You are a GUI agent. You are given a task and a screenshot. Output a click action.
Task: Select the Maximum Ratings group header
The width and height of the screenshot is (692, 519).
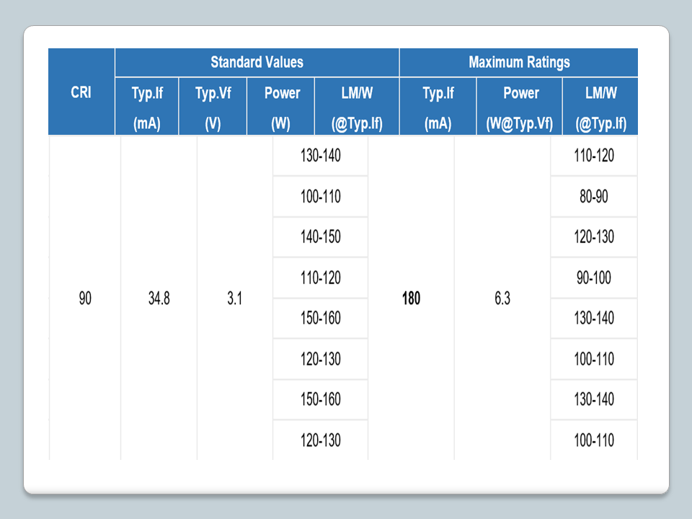[x=519, y=62]
